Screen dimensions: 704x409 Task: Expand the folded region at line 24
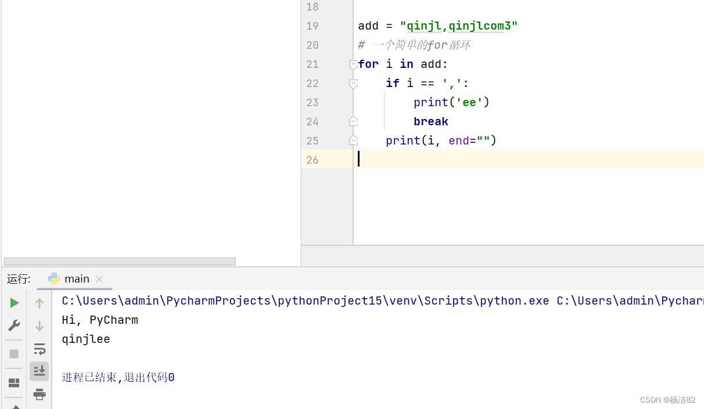[353, 121]
